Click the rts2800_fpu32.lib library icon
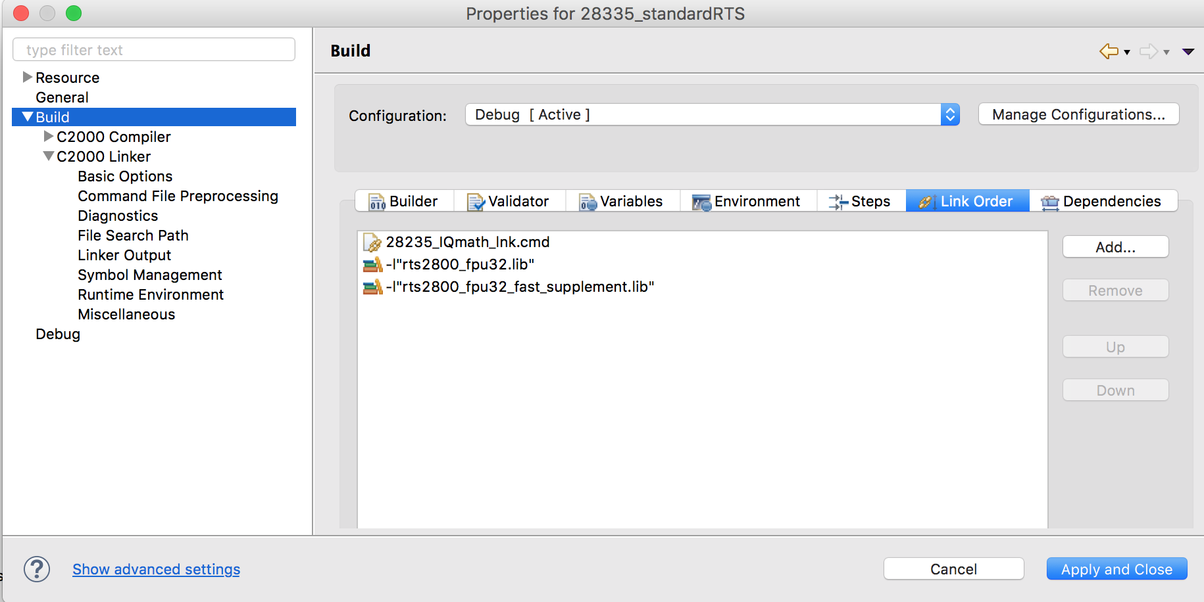 pyautogui.click(x=372, y=265)
